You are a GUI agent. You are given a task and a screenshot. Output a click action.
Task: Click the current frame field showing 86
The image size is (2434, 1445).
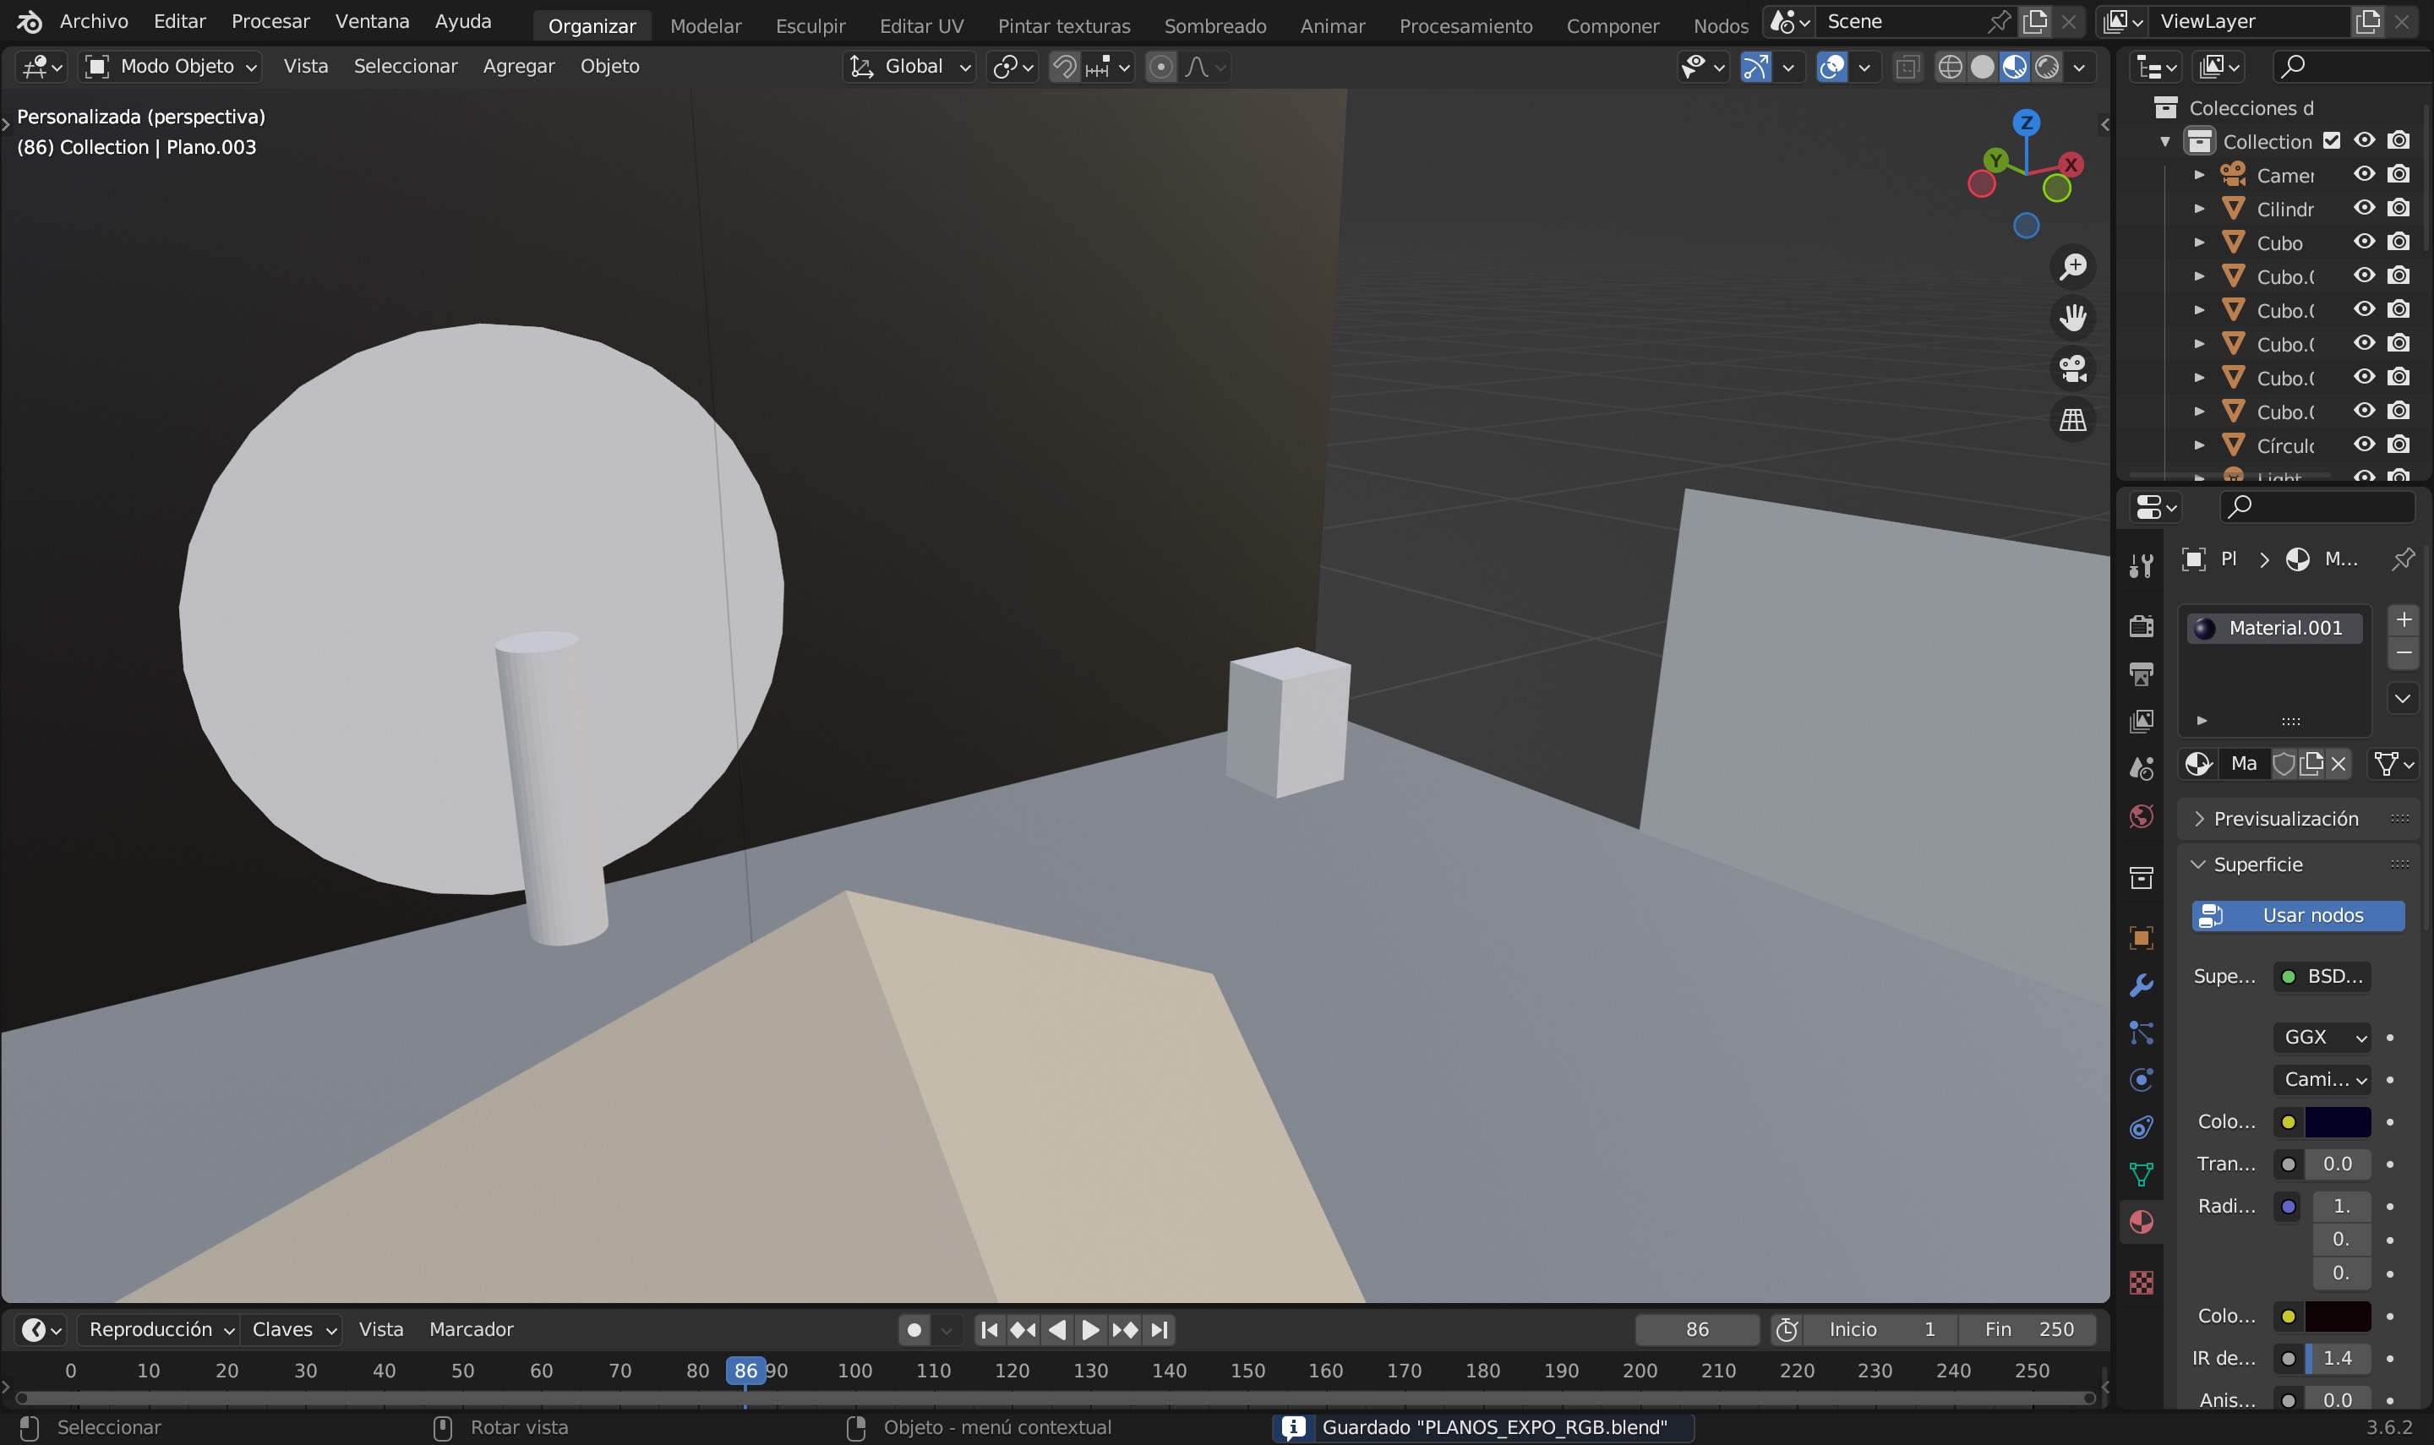1696,1329
